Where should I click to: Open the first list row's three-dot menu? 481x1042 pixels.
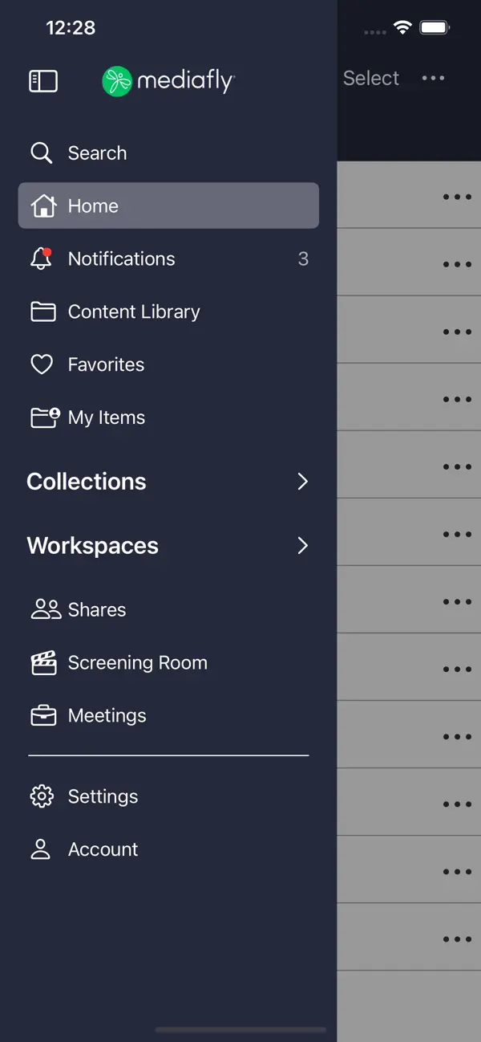pyautogui.click(x=457, y=197)
